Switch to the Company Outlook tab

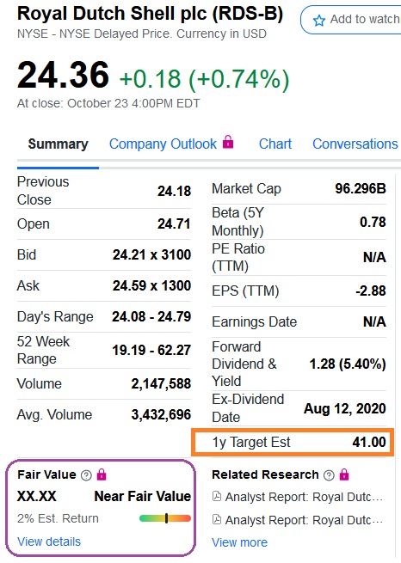click(x=163, y=144)
